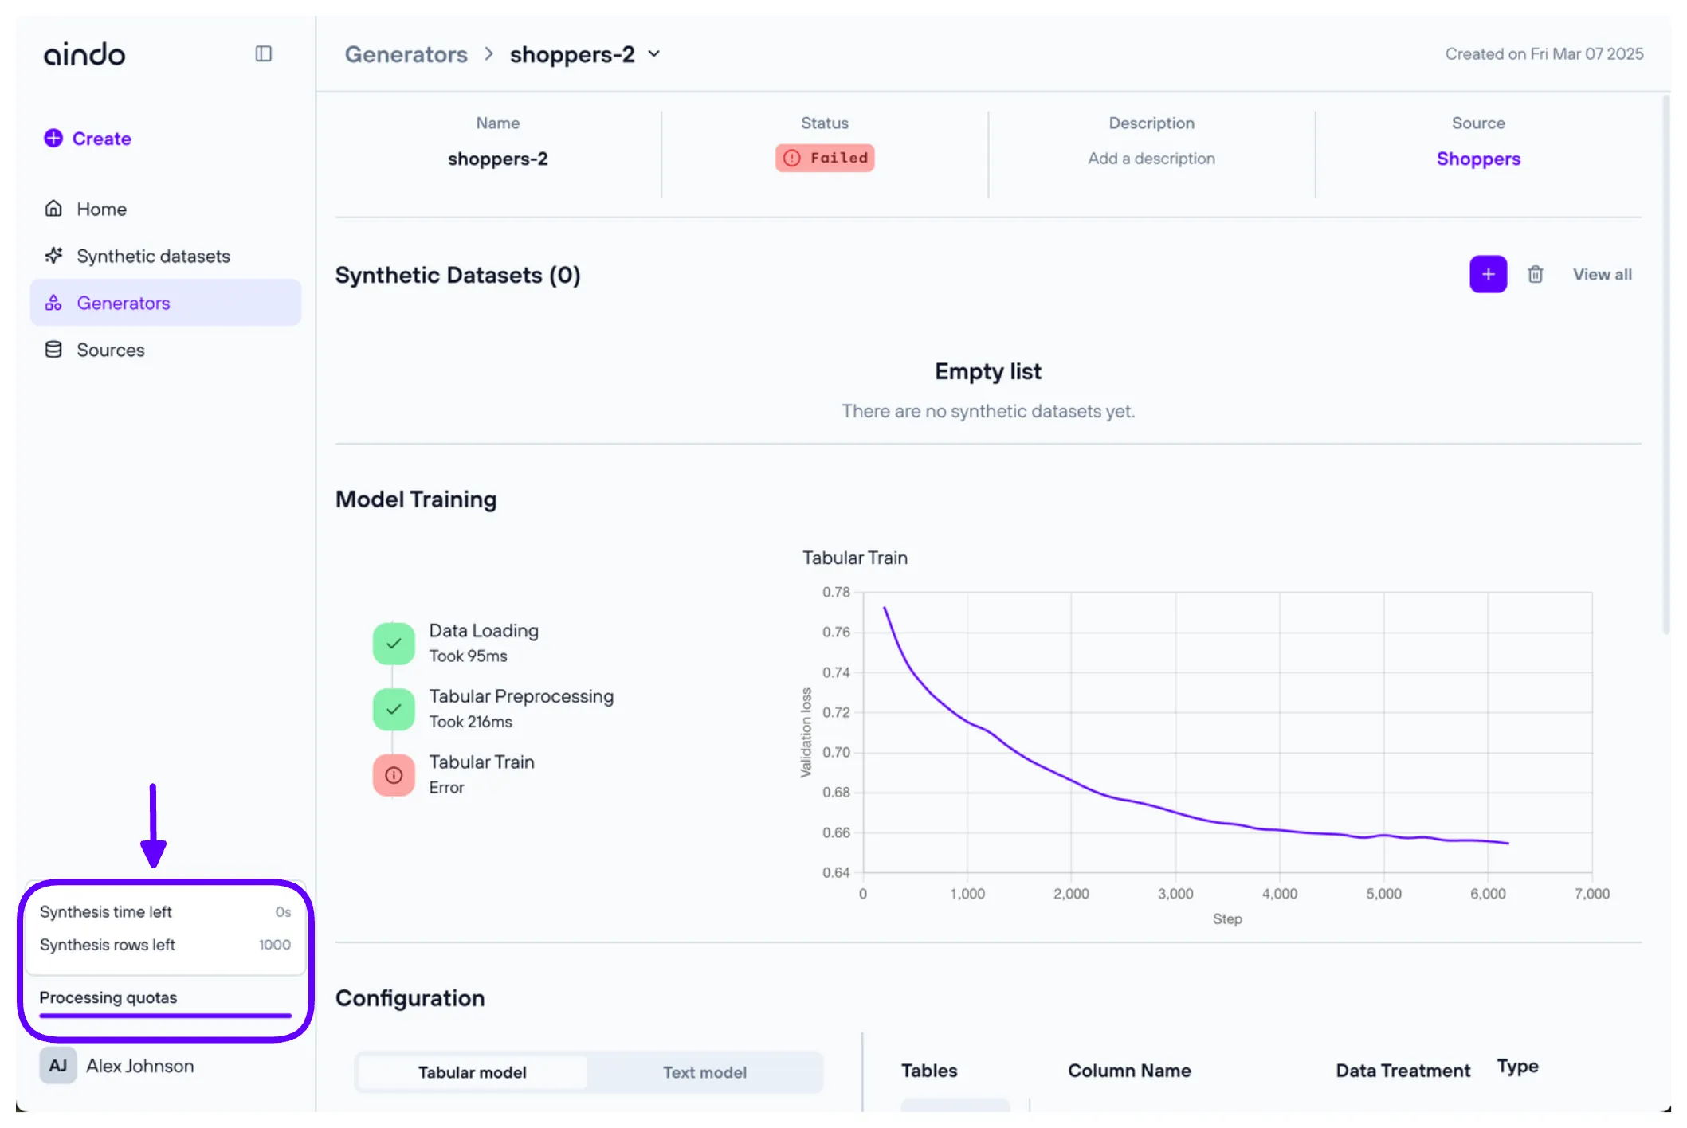The height and width of the screenshot is (1128, 1687).
Task: Go to the Generators breadcrumb
Action: click(406, 54)
